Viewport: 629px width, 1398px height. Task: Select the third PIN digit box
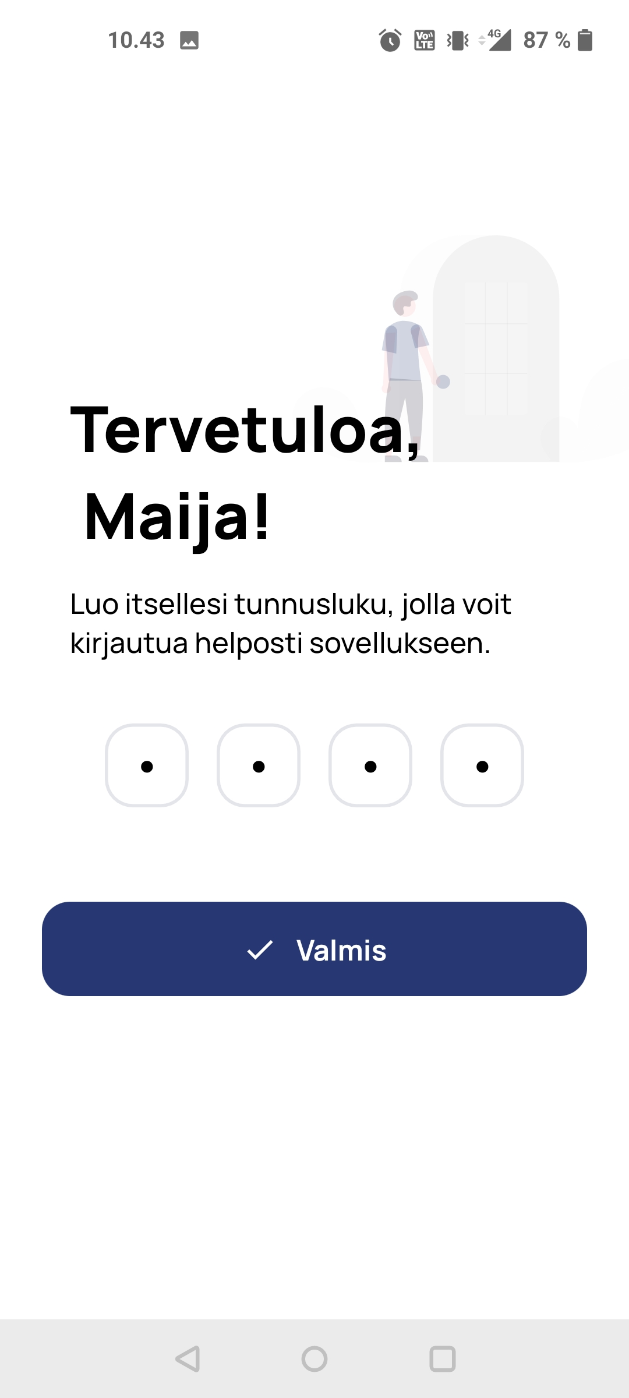(x=370, y=765)
